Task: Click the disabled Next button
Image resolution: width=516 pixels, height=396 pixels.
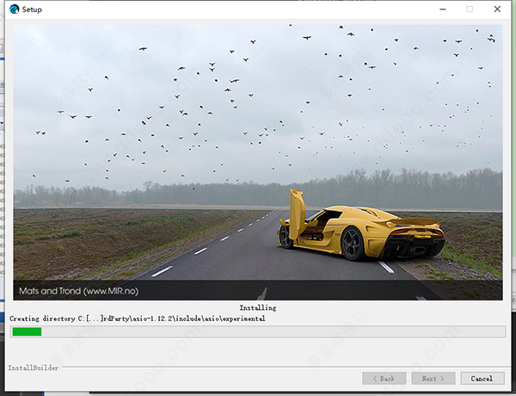Action: (x=433, y=379)
